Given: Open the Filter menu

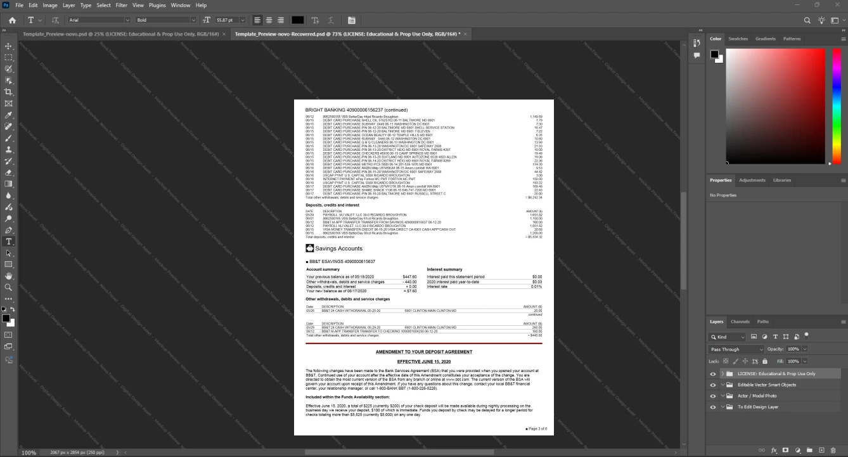Looking at the screenshot, I should click(x=122, y=5).
